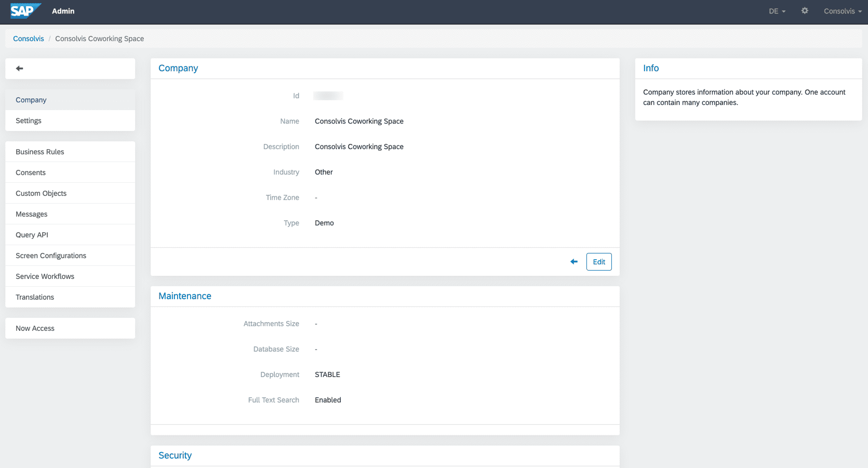The image size is (868, 468).
Task: Click the Attachments Size label
Action: 271,324
